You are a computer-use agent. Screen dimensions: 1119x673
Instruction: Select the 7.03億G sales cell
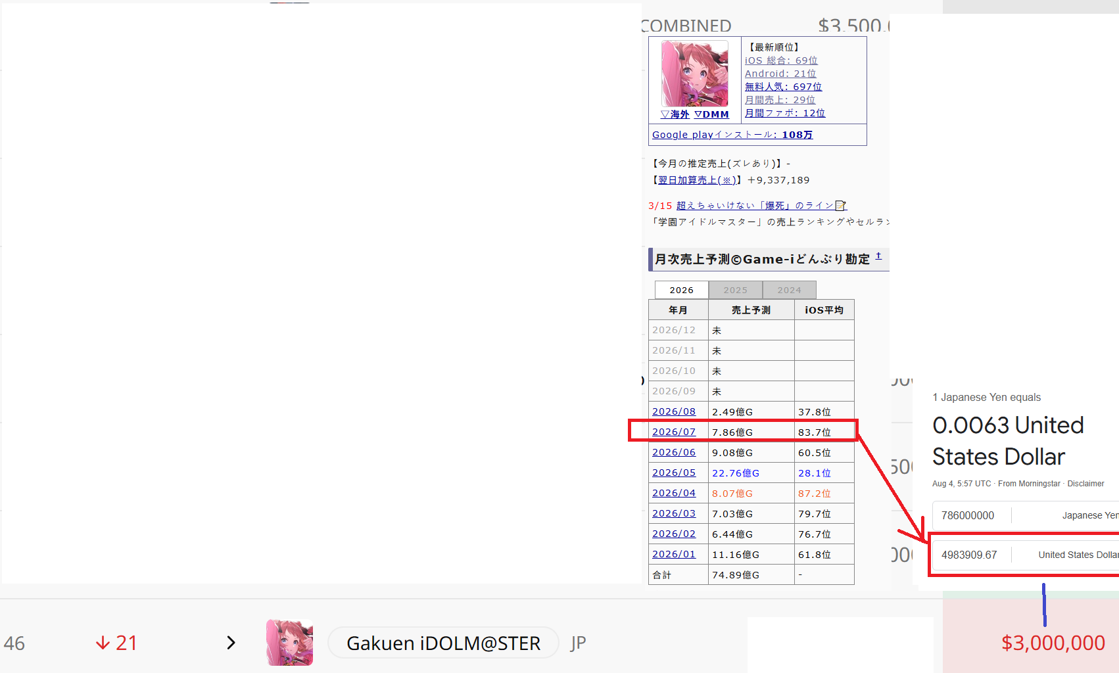[751, 513]
